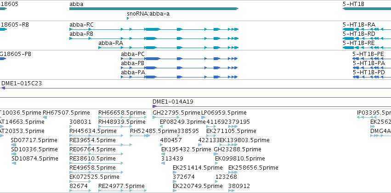The image size is (391, 193).
Task: Click the 5-HT1B-RA transcript
Action: (x=367, y=29)
